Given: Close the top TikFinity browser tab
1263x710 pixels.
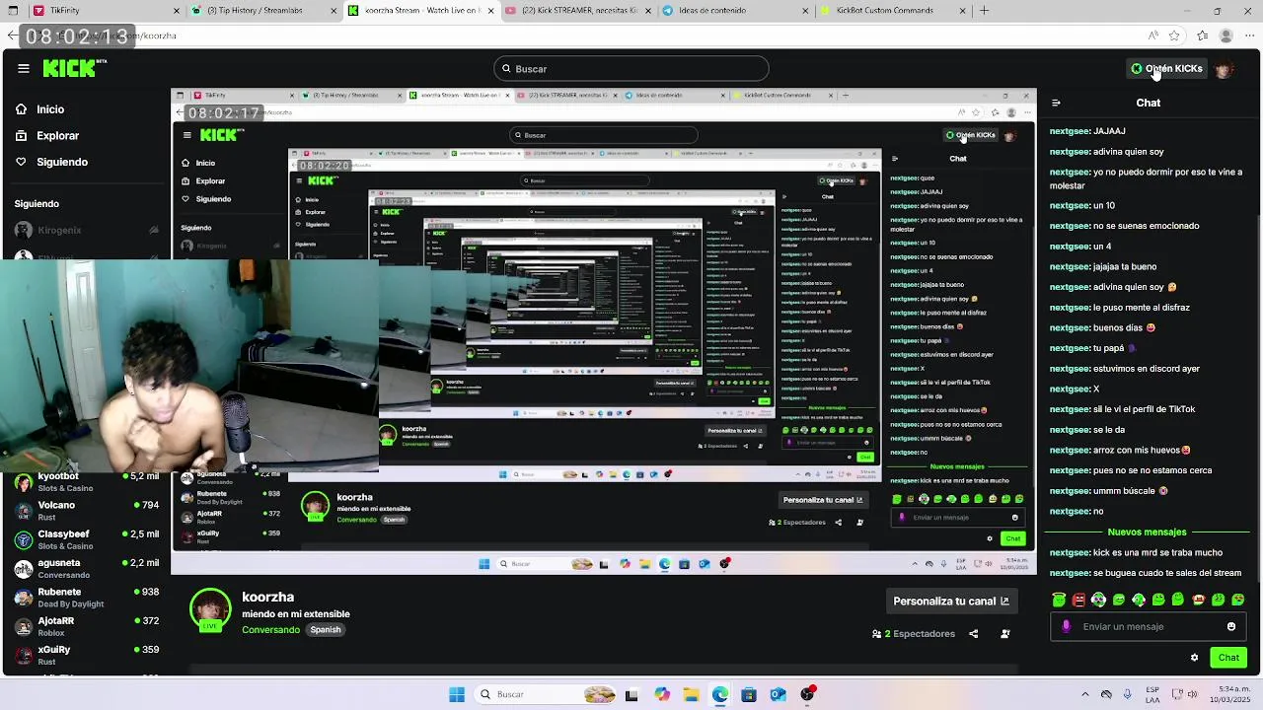Looking at the screenshot, I should tap(177, 11).
